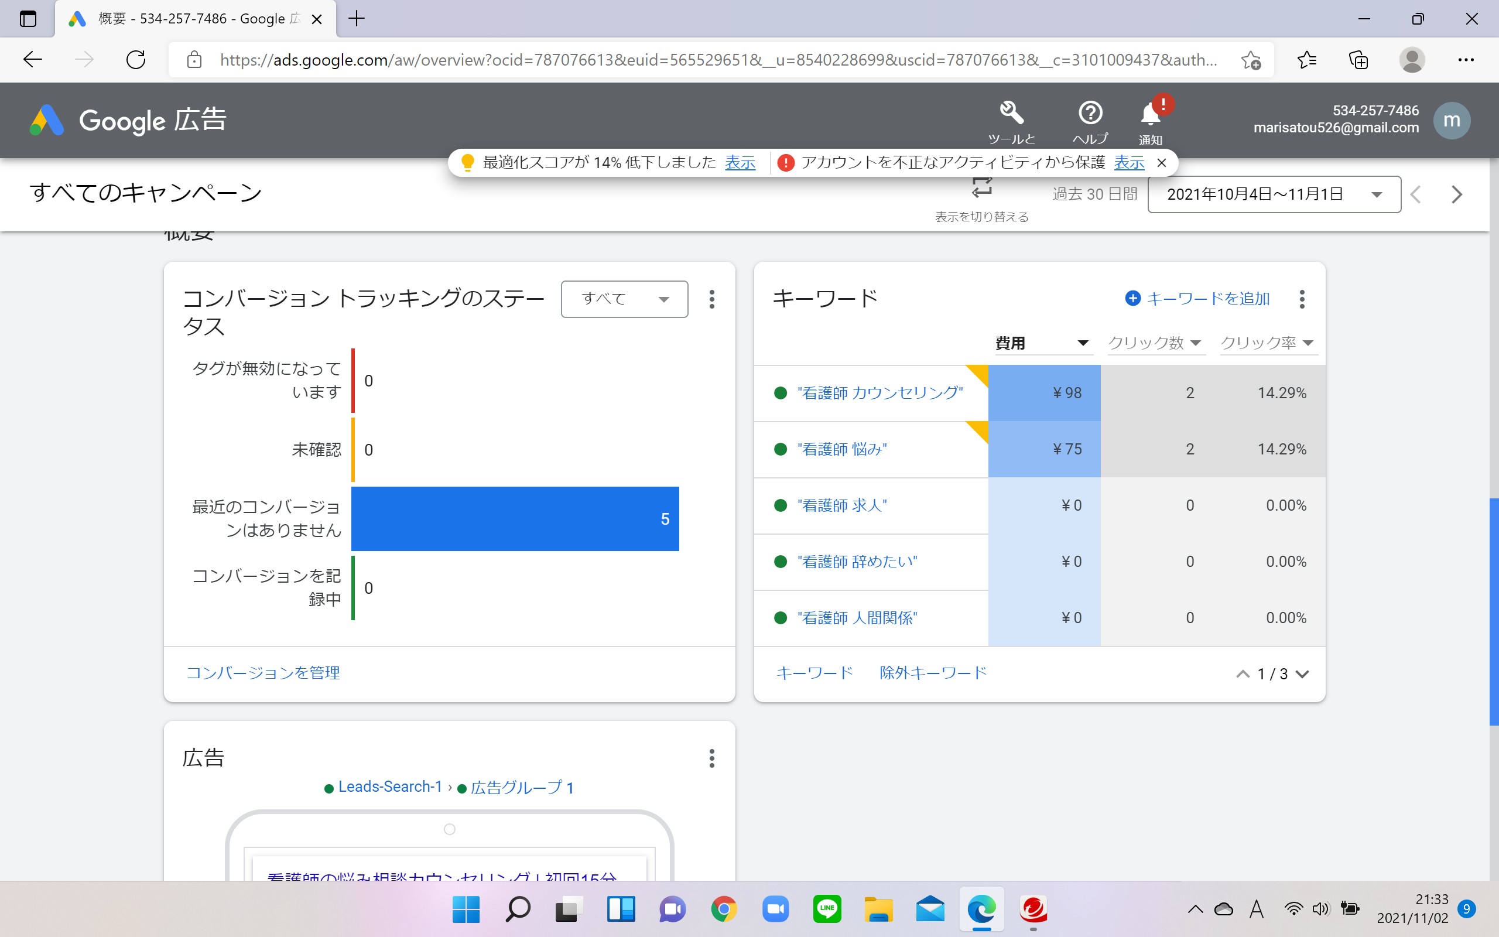Click 表示 link for account protection notice
Image resolution: width=1499 pixels, height=937 pixels.
point(1128,162)
